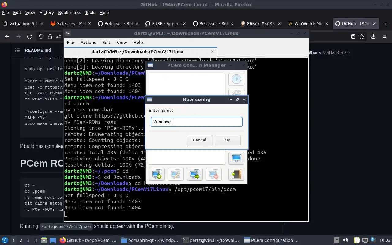392x245 pixels.
Task: Click OK in the New config dialog
Action: (228, 140)
